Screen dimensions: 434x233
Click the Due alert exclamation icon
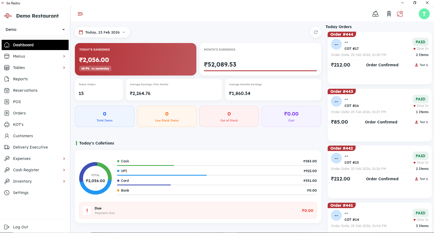point(87,211)
